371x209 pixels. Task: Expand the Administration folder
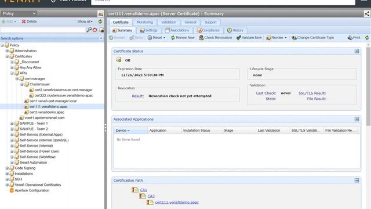(x=7, y=51)
